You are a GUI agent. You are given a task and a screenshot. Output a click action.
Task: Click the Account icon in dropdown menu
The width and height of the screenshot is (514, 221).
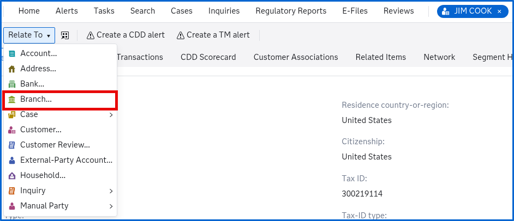12,53
